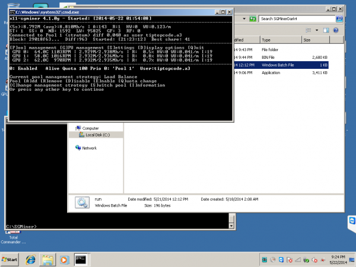
Task: Click the Explorer search magnifier icon
Action: (339, 18)
